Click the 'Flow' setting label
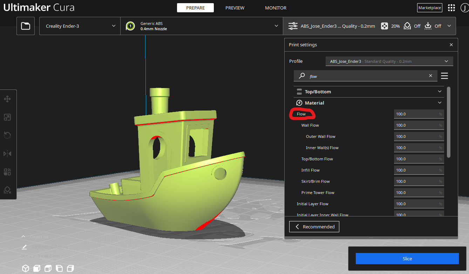469x274 pixels. pyautogui.click(x=301, y=114)
